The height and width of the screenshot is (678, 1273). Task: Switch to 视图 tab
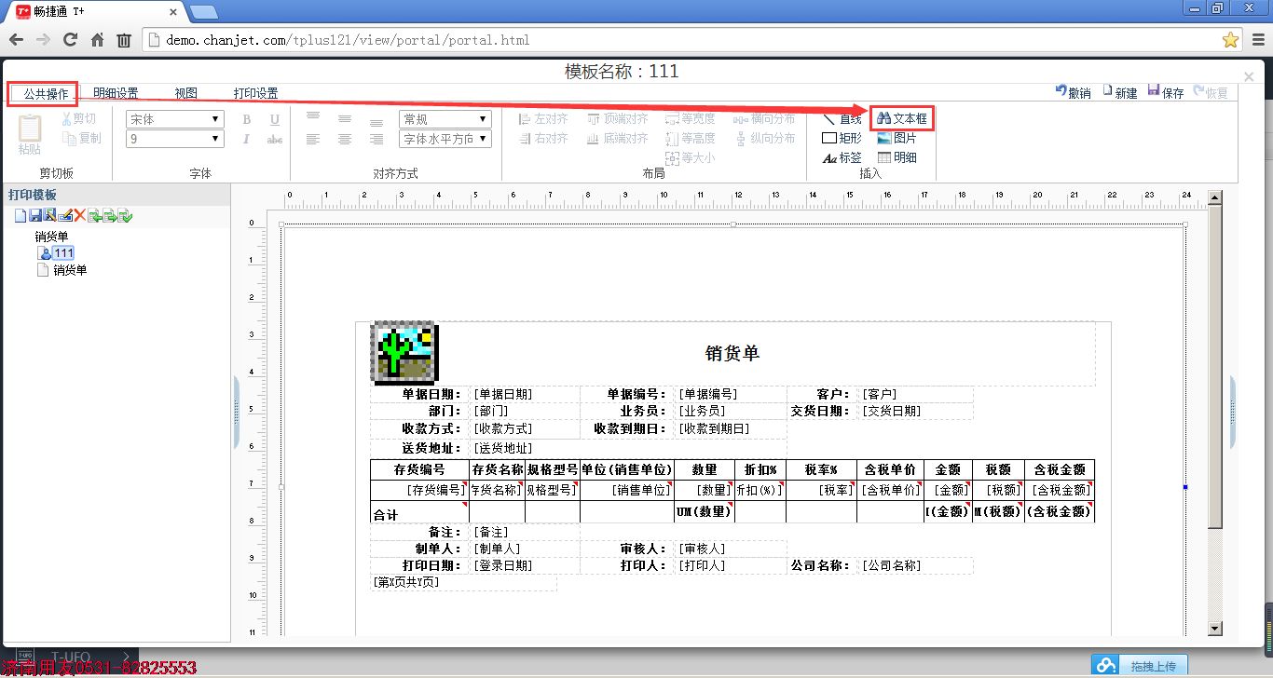(x=185, y=93)
